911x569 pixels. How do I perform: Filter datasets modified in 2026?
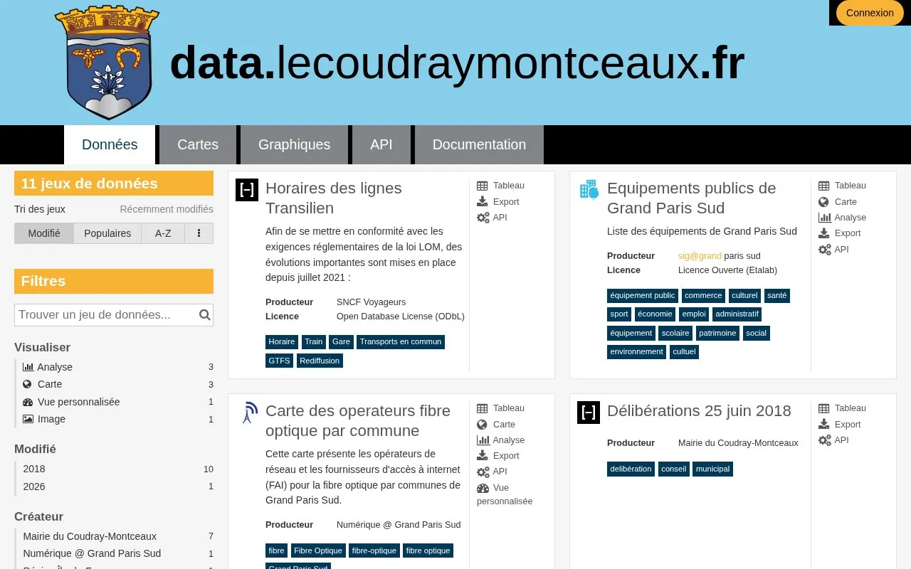coord(118,486)
